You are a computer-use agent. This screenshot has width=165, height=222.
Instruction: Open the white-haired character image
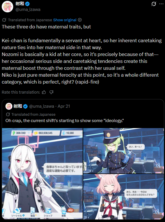pyautogui.click(x=42, y=174)
